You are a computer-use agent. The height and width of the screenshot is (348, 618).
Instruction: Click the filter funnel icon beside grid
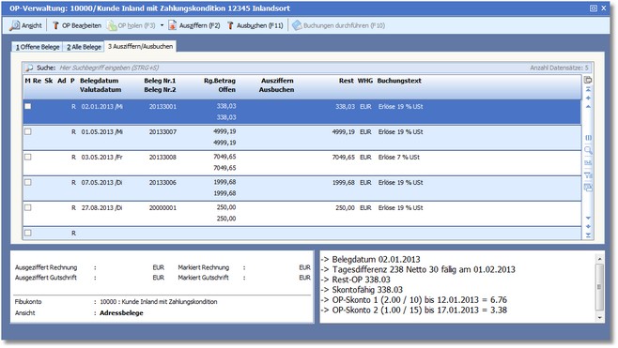pos(588,175)
